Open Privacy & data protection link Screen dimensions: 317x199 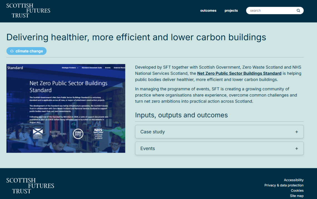pos(284,185)
